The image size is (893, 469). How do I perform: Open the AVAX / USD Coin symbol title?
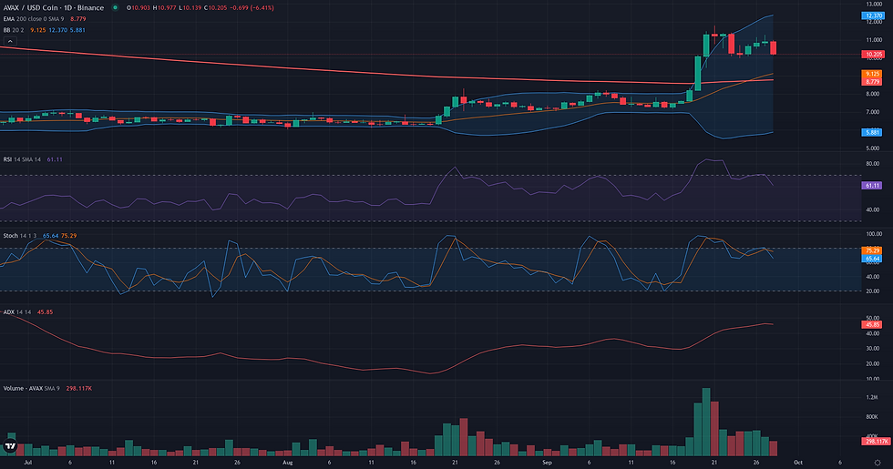coord(54,8)
